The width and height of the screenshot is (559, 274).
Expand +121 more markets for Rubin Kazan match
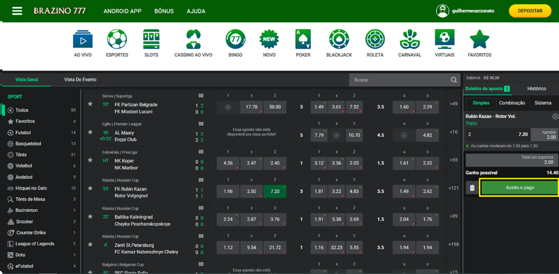(x=454, y=188)
